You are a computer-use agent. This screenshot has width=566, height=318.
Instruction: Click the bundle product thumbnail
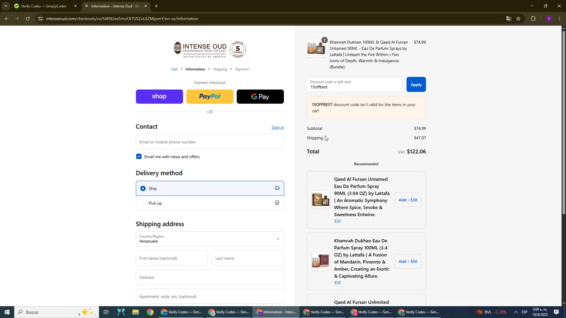[316, 49]
